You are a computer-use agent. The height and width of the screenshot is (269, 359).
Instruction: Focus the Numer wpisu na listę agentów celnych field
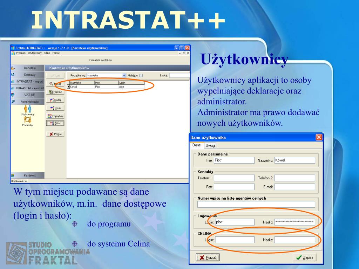(x=256, y=205)
